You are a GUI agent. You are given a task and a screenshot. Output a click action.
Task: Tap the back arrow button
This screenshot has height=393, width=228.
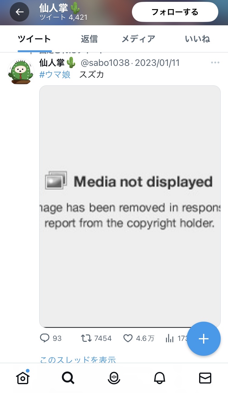pos(19,12)
